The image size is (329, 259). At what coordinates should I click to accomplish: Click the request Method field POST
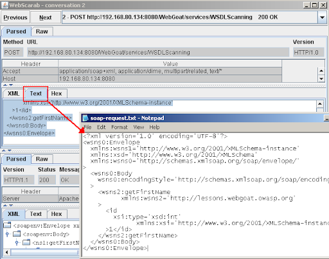point(13,52)
